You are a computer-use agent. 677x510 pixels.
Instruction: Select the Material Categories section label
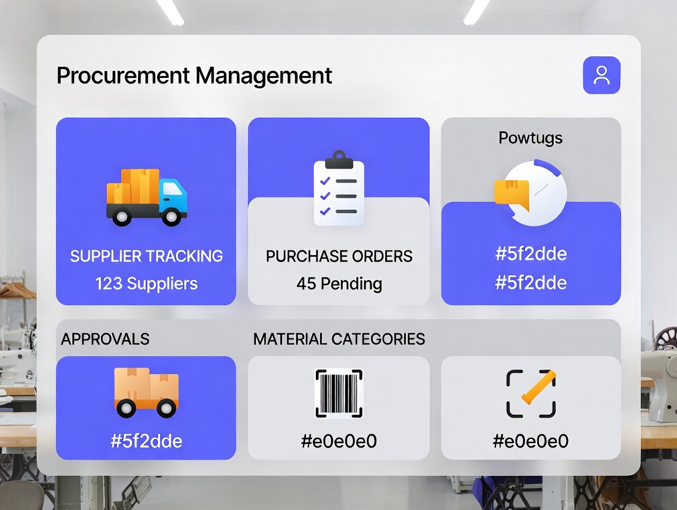[x=339, y=339]
